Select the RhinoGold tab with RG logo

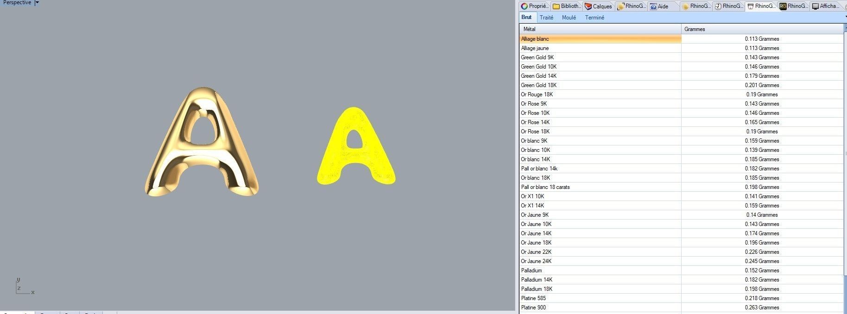pyautogui.click(x=793, y=6)
